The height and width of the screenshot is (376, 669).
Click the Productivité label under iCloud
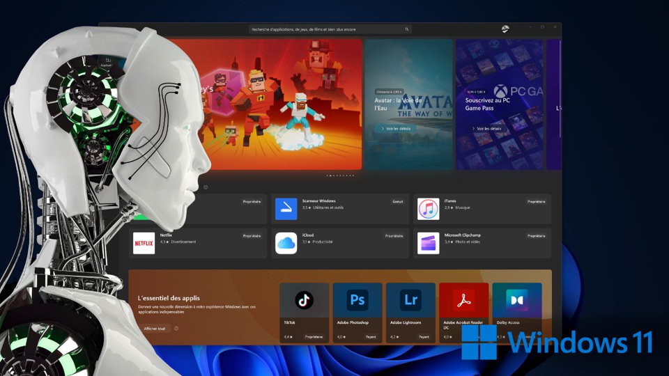pyautogui.click(x=323, y=242)
